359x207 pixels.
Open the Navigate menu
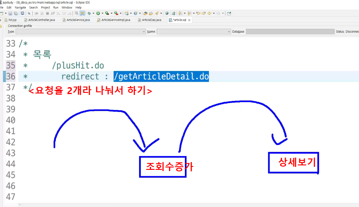click(20, 7)
